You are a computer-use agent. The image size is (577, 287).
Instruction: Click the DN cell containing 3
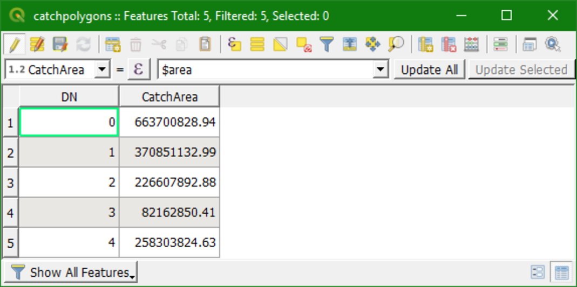click(x=69, y=213)
